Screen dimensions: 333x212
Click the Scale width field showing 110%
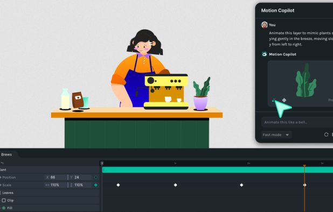[55, 185]
